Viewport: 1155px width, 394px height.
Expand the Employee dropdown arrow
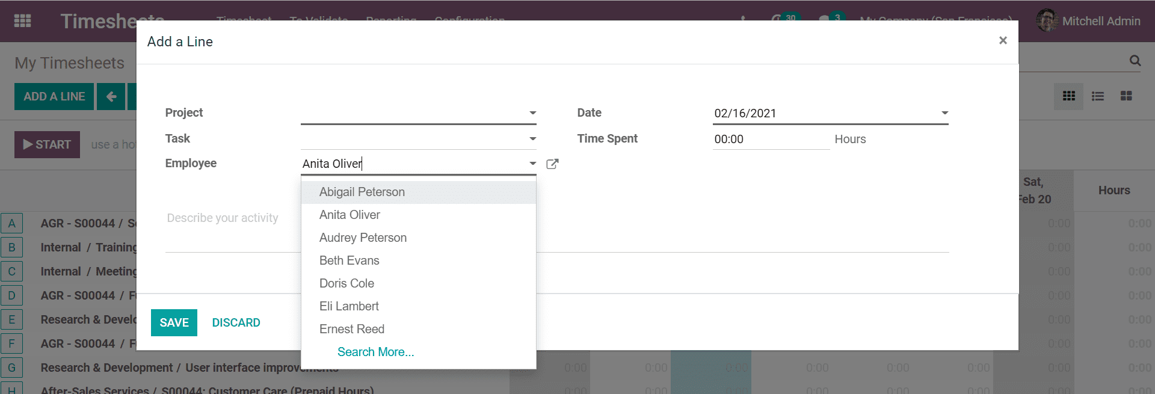tap(532, 164)
